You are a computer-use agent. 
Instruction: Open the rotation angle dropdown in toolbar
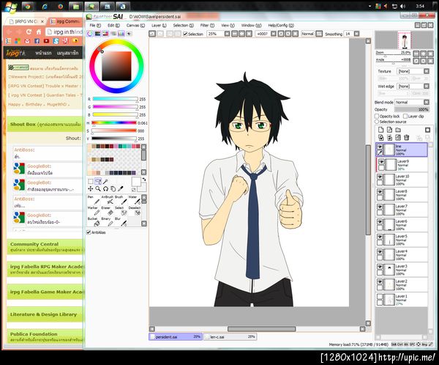(x=274, y=34)
